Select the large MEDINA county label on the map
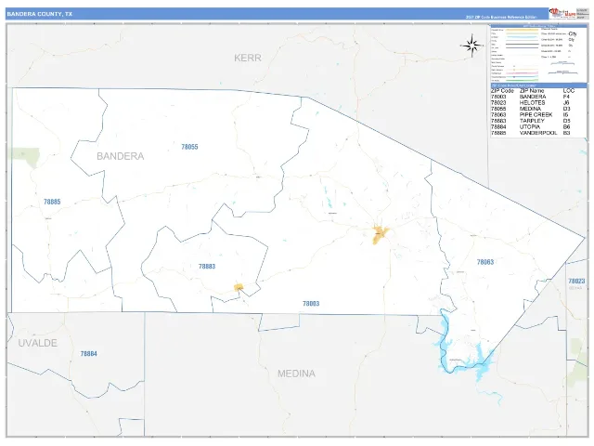Image resolution: width=594 pixels, height=446 pixels. [296, 374]
